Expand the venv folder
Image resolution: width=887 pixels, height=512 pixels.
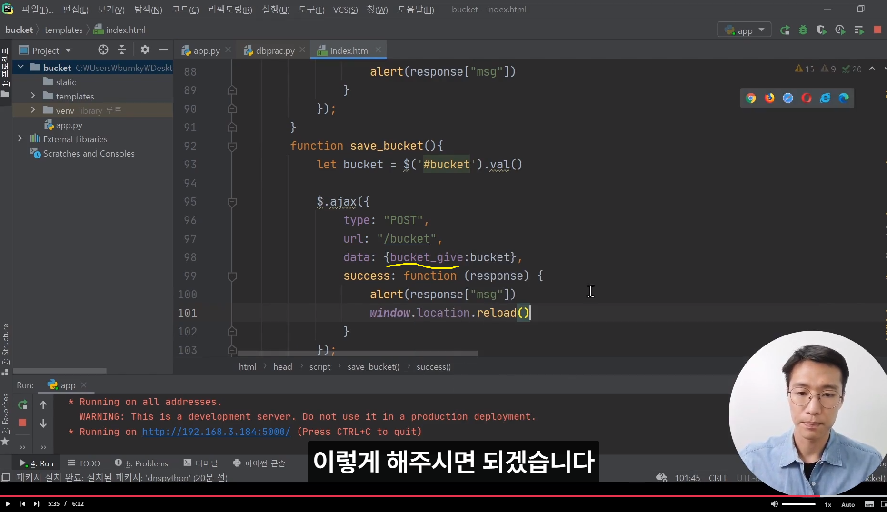pyautogui.click(x=33, y=110)
